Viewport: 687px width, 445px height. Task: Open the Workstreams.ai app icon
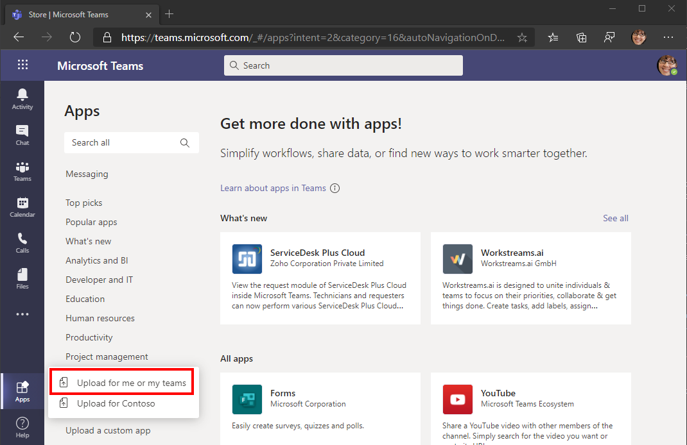pyautogui.click(x=457, y=259)
